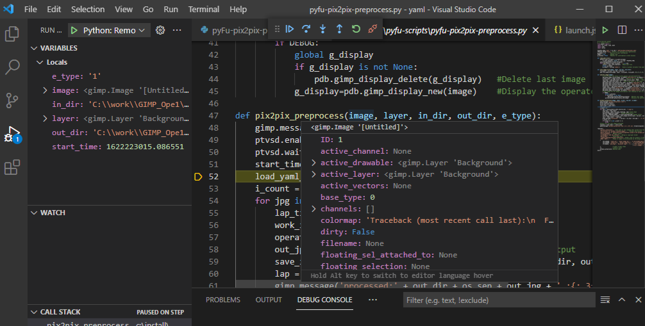
Task: Open the Selection menu
Action: point(88,9)
